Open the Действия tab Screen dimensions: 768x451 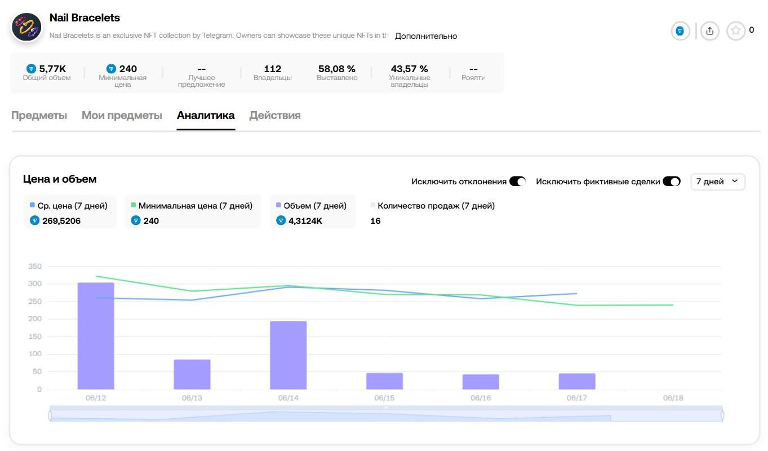(275, 116)
